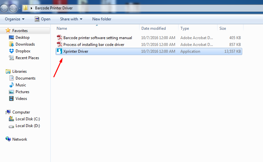Open Desktop from the navigation pane
This screenshot has height=162, width=263.
22,38
